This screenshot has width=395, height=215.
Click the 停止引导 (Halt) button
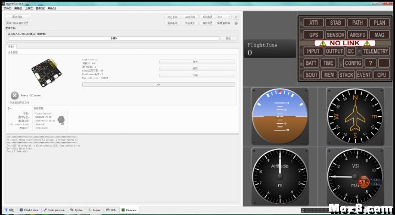173,17
